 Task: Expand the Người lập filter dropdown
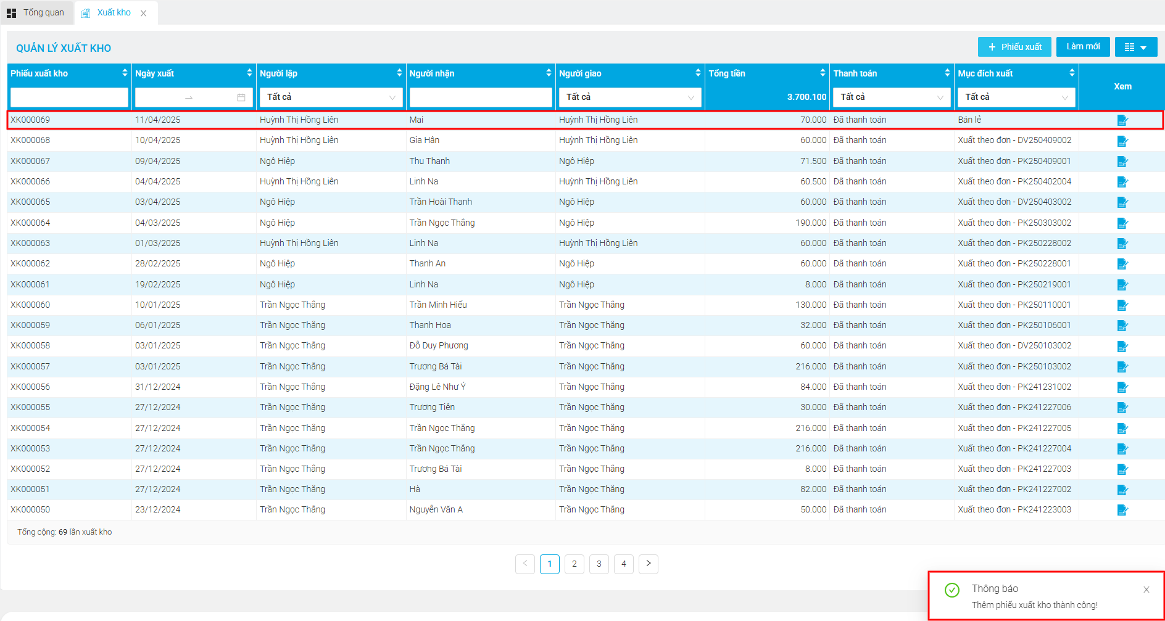[331, 97]
